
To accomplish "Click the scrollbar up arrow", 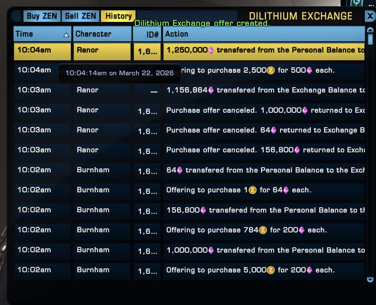I will (x=370, y=30).
